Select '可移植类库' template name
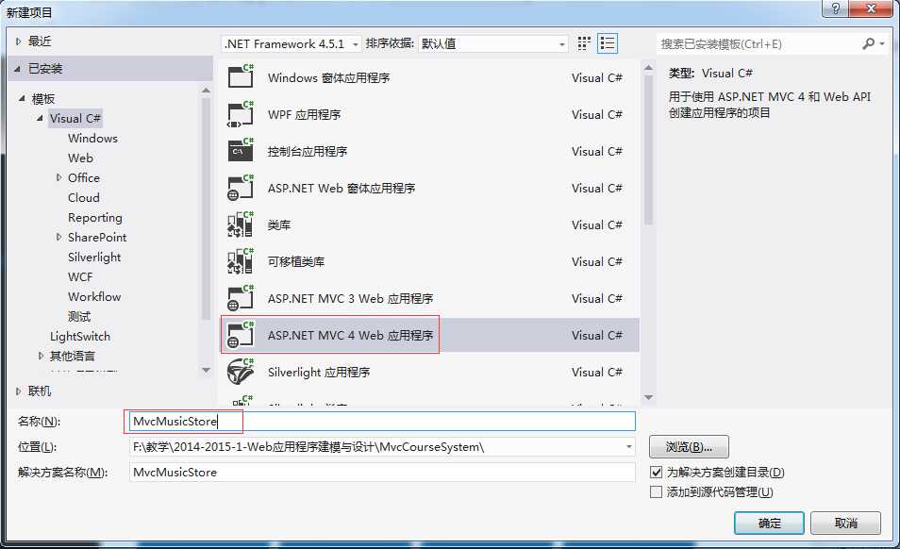This screenshot has width=900, height=549. pyautogui.click(x=295, y=261)
